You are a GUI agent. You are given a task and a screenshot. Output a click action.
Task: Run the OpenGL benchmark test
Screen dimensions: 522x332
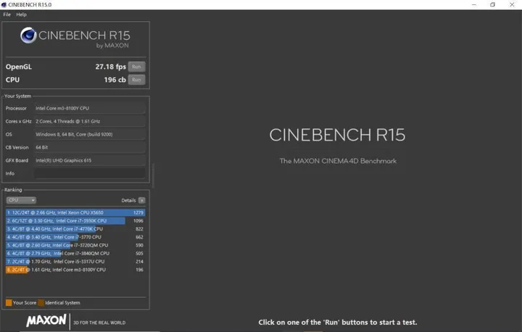(x=136, y=67)
